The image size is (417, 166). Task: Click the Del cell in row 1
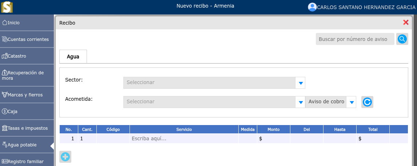[x=307, y=138]
